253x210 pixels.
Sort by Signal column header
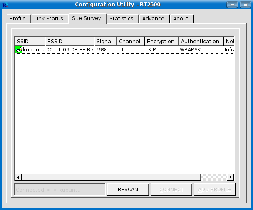[x=105, y=42]
